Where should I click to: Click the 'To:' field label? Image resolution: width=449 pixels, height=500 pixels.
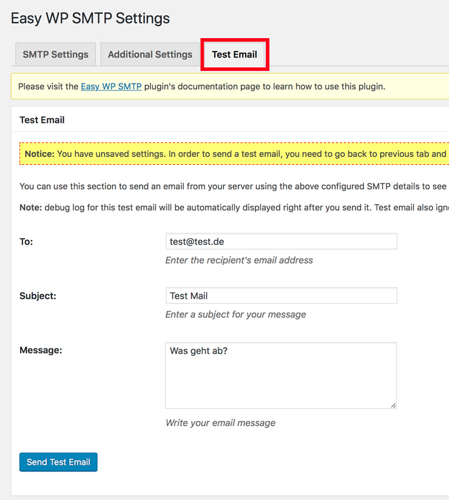pyautogui.click(x=26, y=242)
